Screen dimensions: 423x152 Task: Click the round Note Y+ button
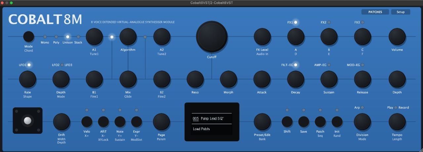[120, 122]
